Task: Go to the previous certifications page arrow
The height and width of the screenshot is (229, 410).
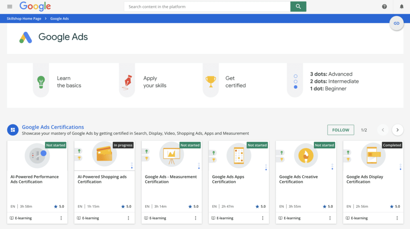Action: coord(383,130)
